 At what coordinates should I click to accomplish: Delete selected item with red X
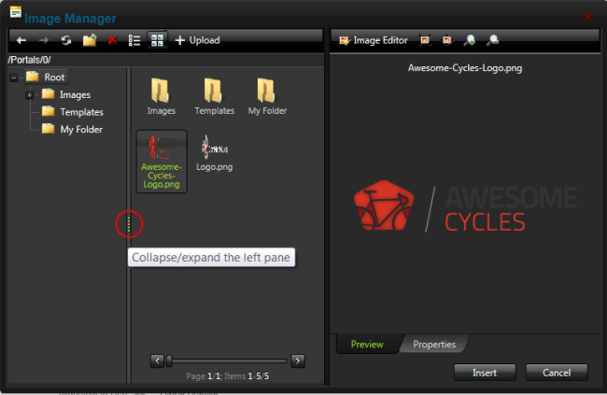(113, 40)
